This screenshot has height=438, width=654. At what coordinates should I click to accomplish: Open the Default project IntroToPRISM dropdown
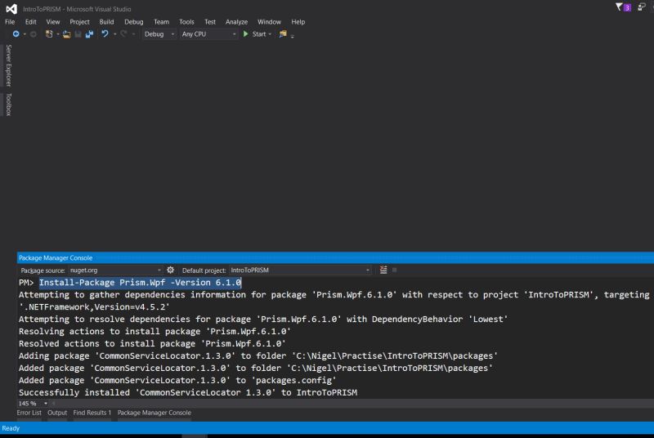pos(300,270)
